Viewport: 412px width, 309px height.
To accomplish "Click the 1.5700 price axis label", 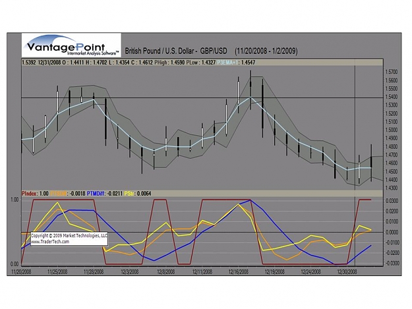I will [x=392, y=72].
